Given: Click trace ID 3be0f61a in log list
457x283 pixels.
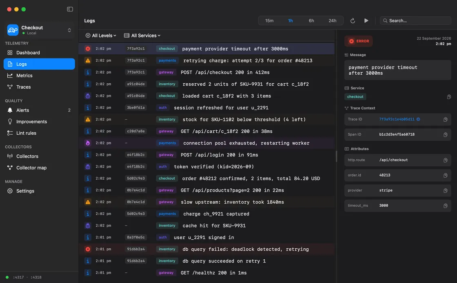Looking at the screenshot, I should point(136,108).
